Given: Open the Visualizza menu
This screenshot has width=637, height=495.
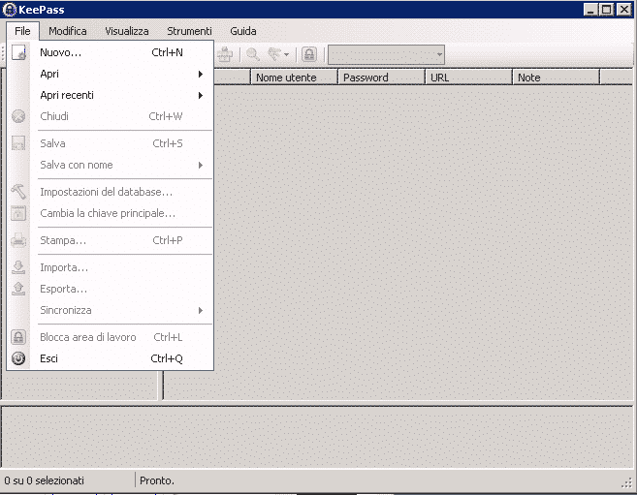Looking at the screenshot, I should point(127,31).
